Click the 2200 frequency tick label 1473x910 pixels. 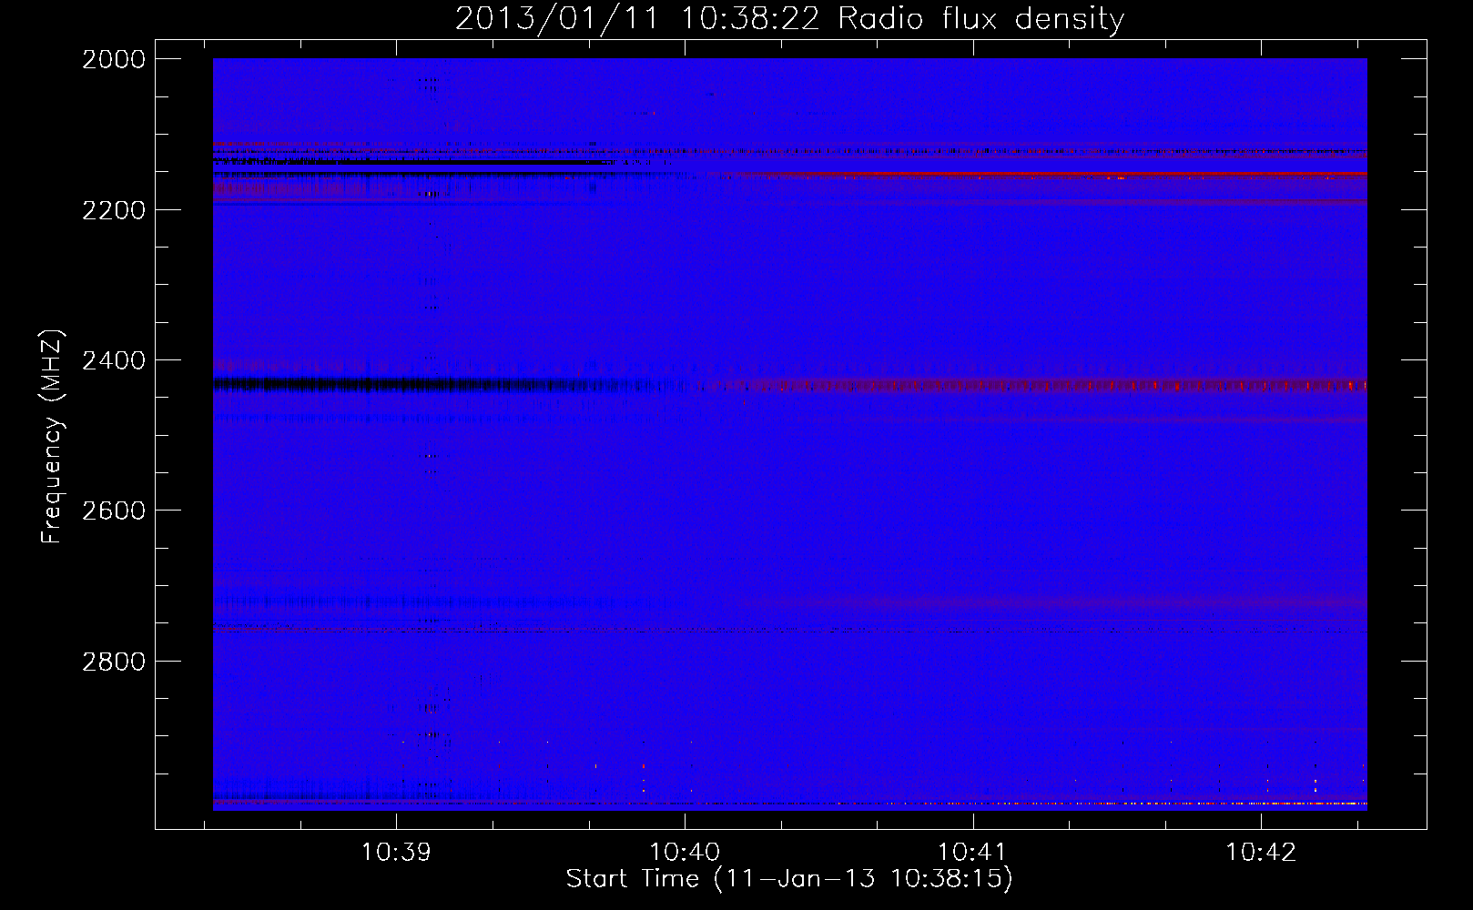pos(114,210)
